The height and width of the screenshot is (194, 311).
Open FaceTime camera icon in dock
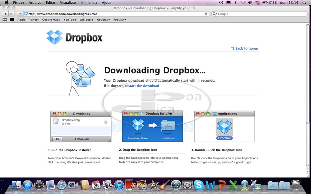coord(73,185)
